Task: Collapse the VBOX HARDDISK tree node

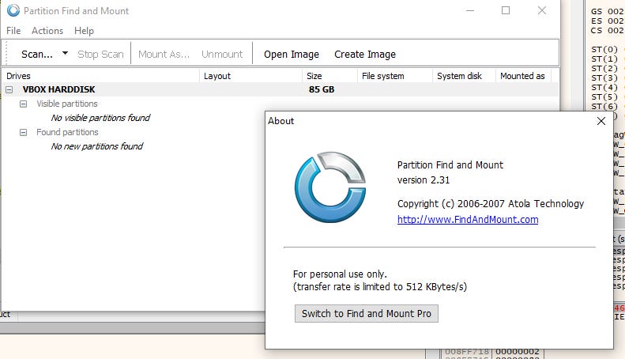Action: (9, 90)
